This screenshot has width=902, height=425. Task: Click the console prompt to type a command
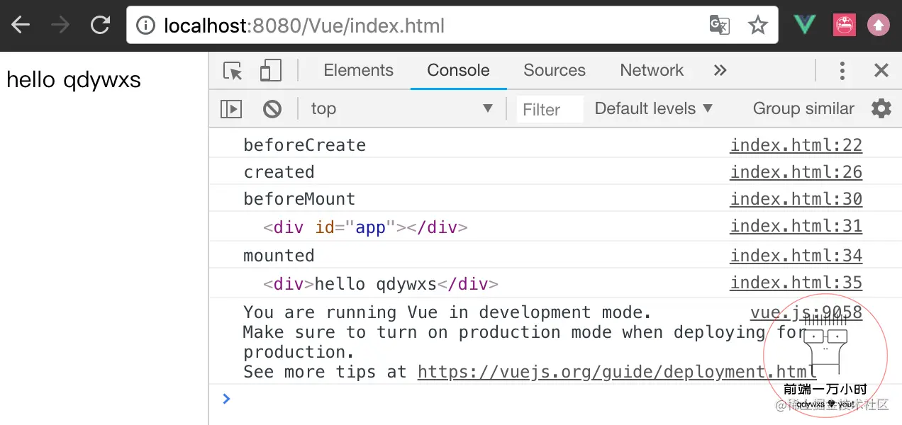click(x=355, y=398)
